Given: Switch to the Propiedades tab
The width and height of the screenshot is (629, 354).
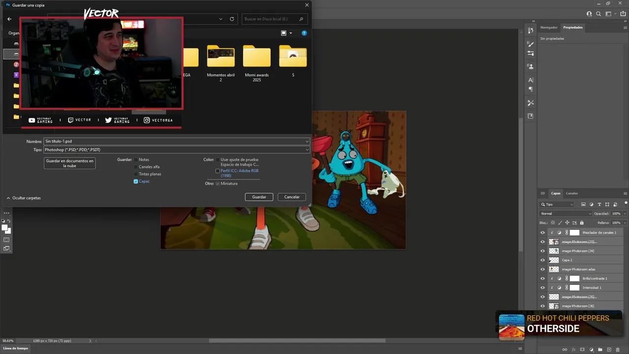Looking at the screenshot, I should [573, 28].
